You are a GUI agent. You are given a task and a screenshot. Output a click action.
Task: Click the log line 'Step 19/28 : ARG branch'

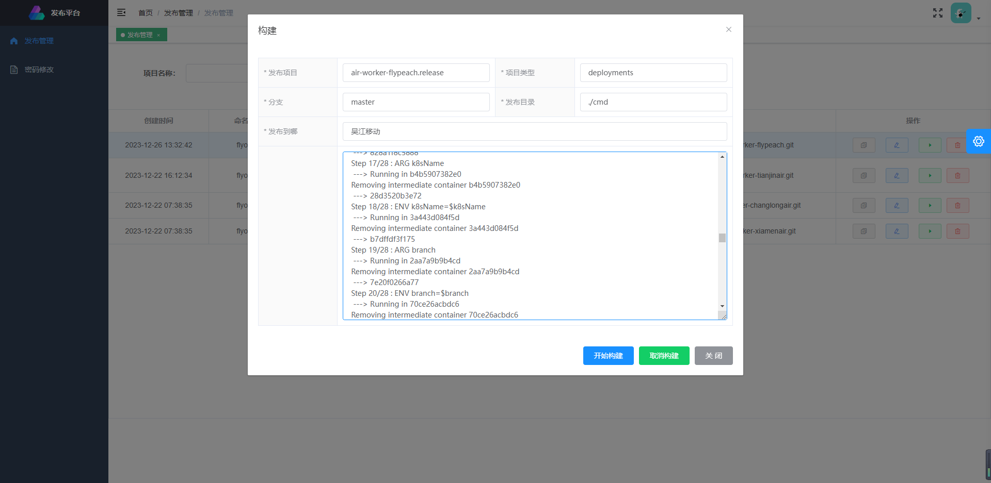(393, 250)
